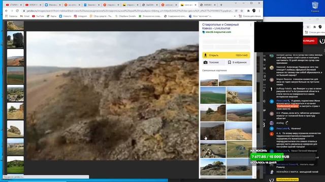325x182 pixels.
Task: Show hidden bookmarks with the double-arrow
Action: 235,16
